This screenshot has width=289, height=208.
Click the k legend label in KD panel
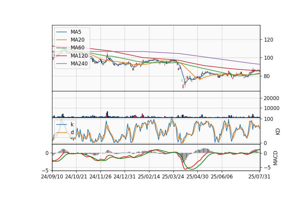(72, 124)
